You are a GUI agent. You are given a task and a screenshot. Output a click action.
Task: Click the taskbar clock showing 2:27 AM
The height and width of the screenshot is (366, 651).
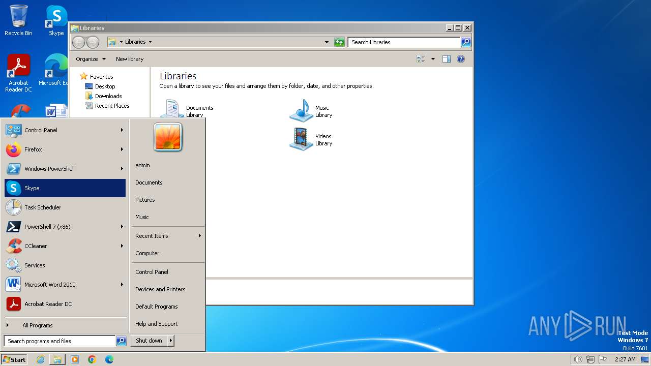(625, 359)
